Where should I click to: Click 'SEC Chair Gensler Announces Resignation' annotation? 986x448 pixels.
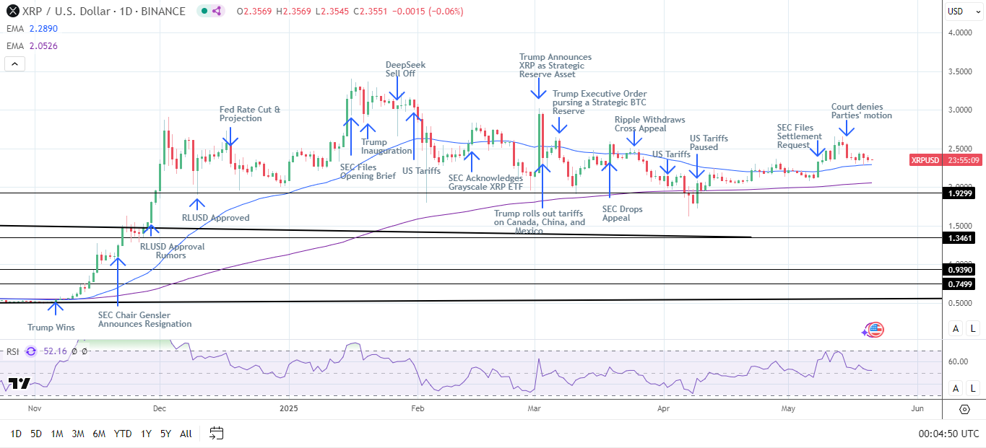coord(145,320)
